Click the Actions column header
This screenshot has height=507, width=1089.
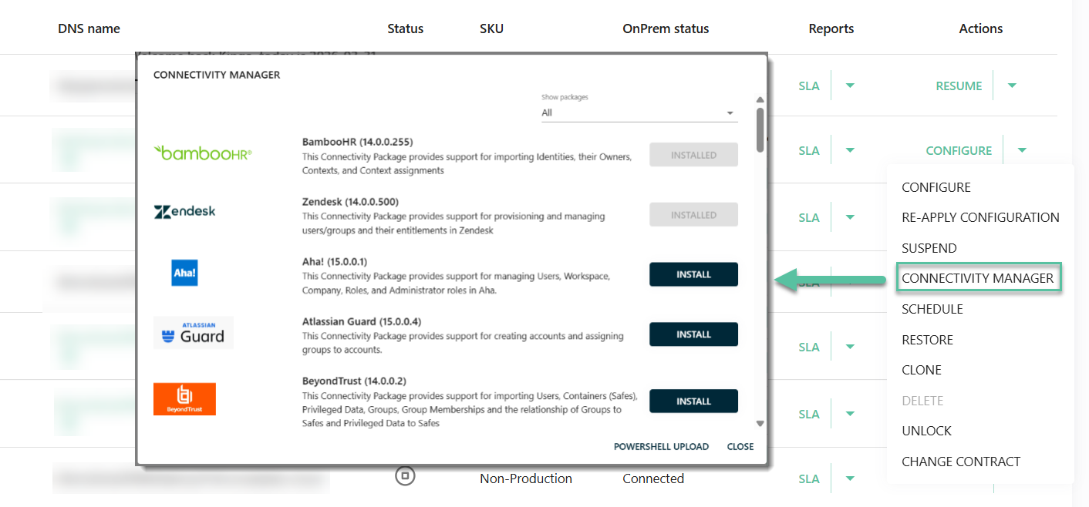pos(981,29)
